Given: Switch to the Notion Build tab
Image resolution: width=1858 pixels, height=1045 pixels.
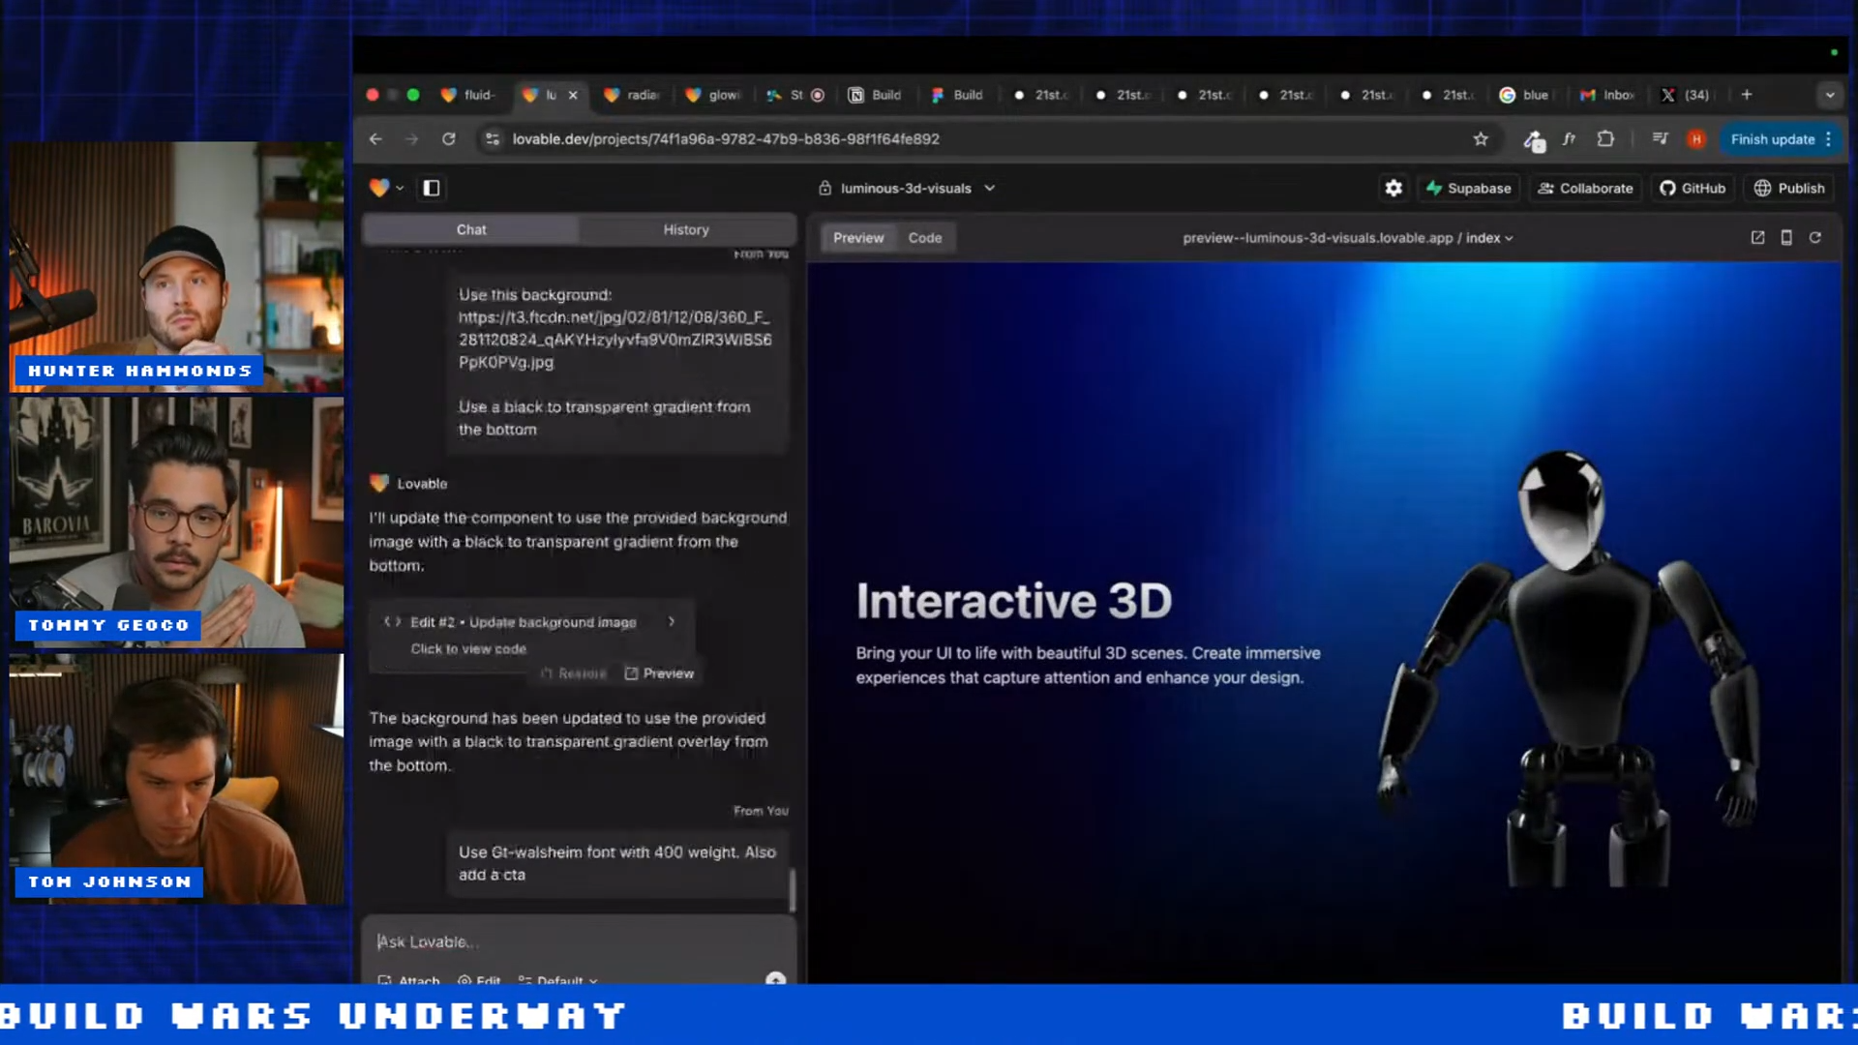Looking at the screenshot, I should pos(876,95).
